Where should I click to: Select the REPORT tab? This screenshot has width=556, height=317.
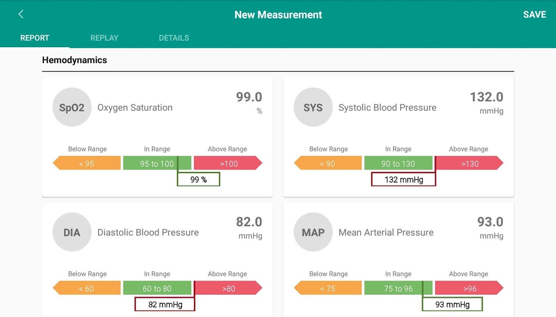click(x=35, y=38)
